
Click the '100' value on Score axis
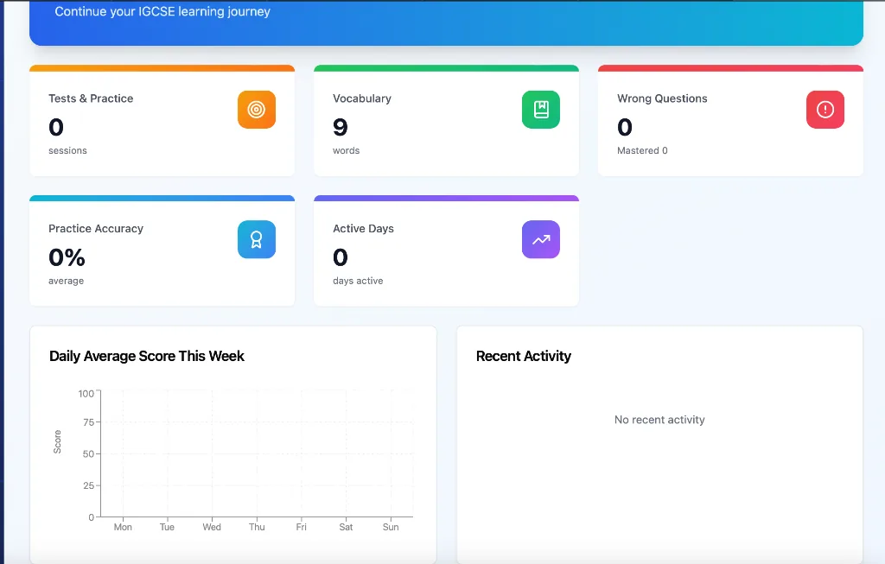pos(86,394)
